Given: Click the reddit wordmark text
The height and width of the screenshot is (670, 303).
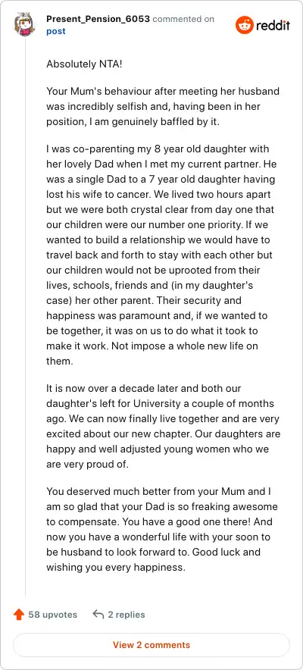Looking at the screenshot, I should [x=273, y=26].
